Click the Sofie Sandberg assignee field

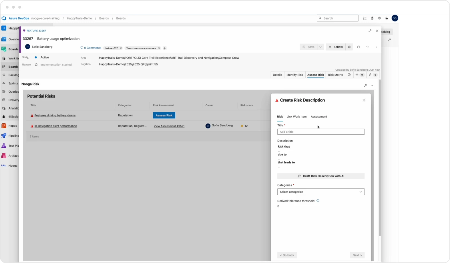coord(39,47)
